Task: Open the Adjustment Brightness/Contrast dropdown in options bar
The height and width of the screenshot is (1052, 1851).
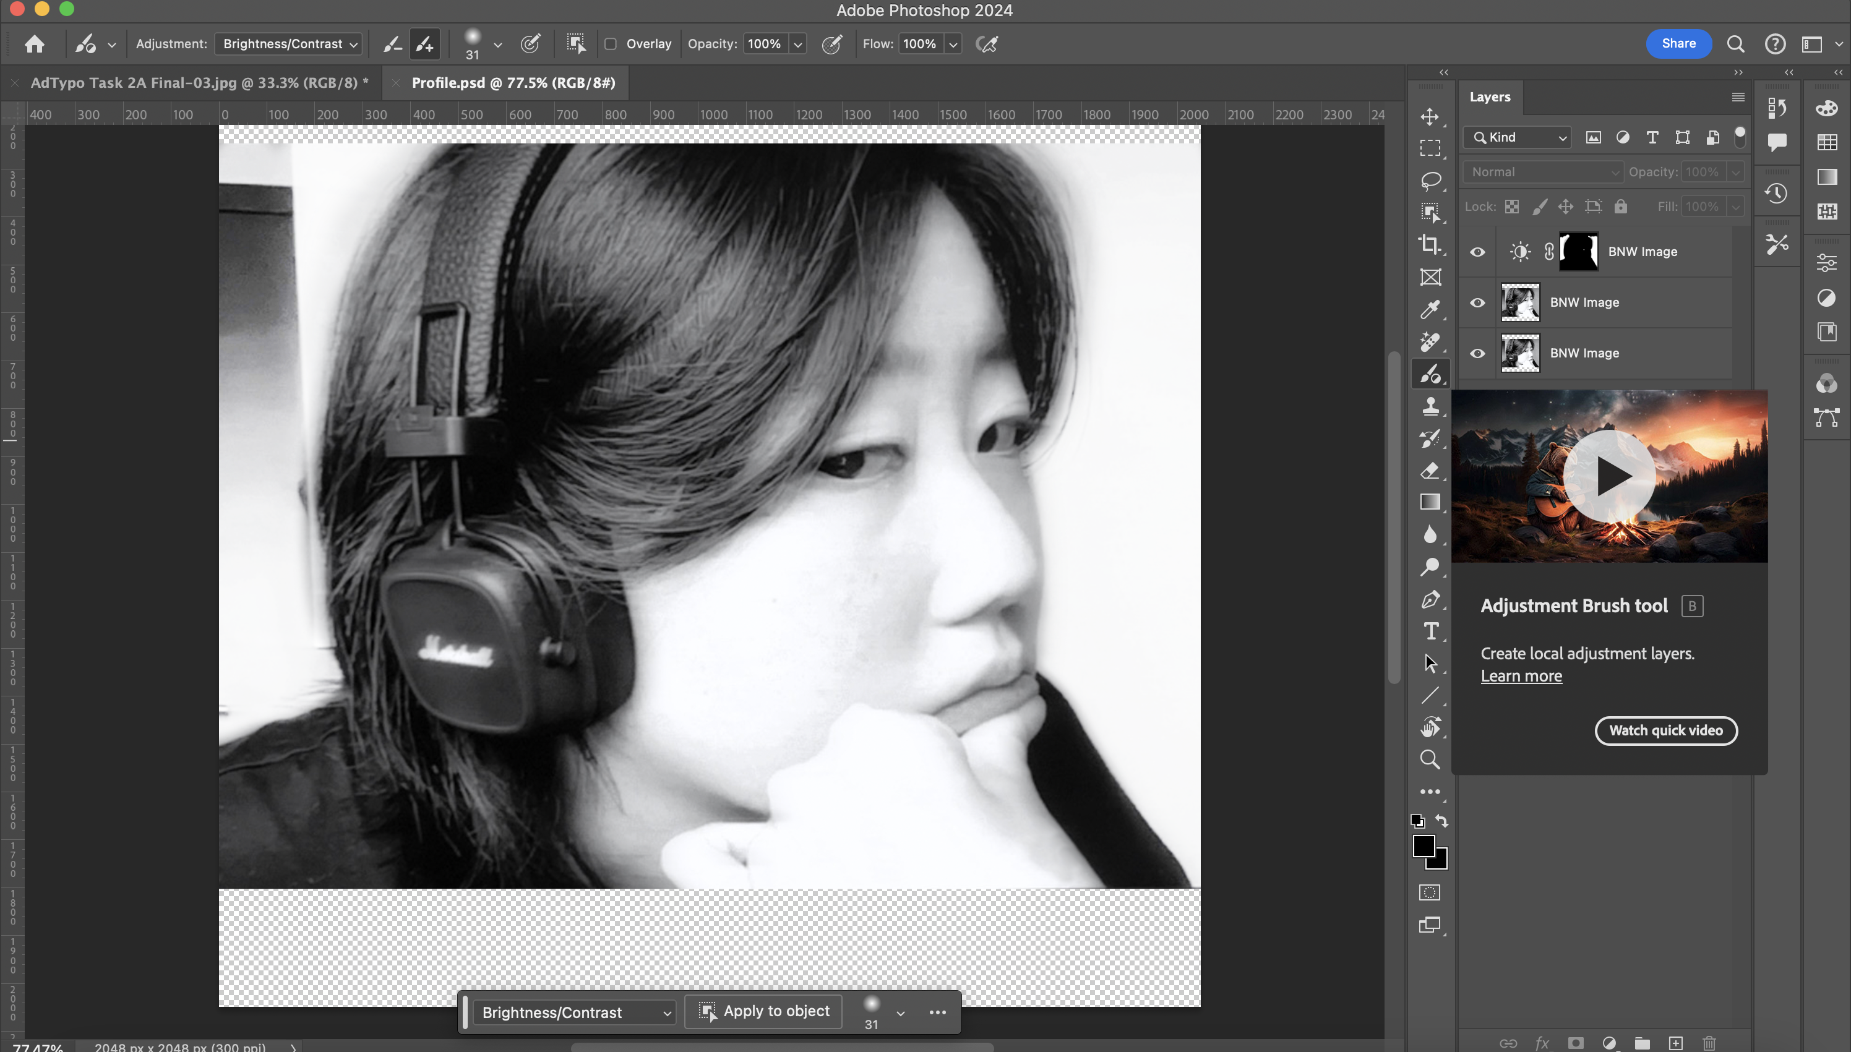Action: pos(289,44)
